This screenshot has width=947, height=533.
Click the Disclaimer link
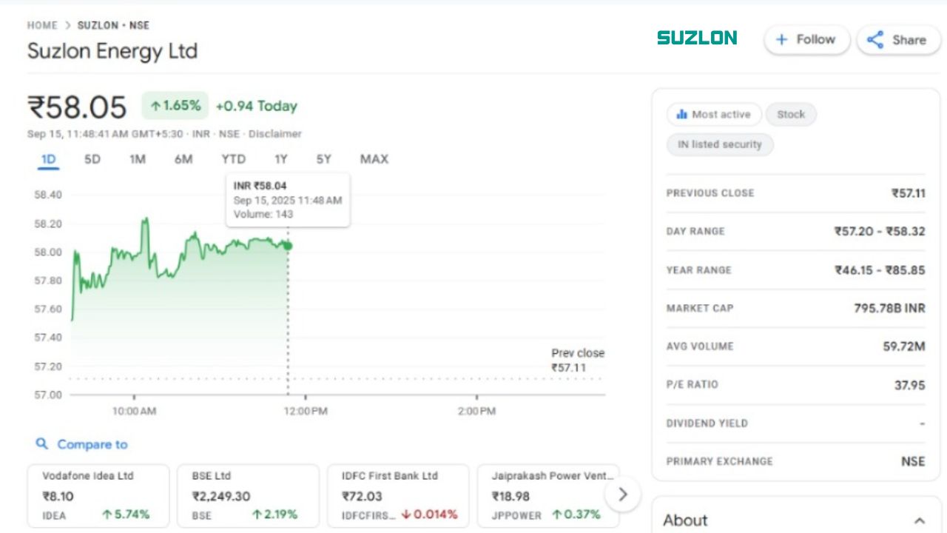coord(275,134)
